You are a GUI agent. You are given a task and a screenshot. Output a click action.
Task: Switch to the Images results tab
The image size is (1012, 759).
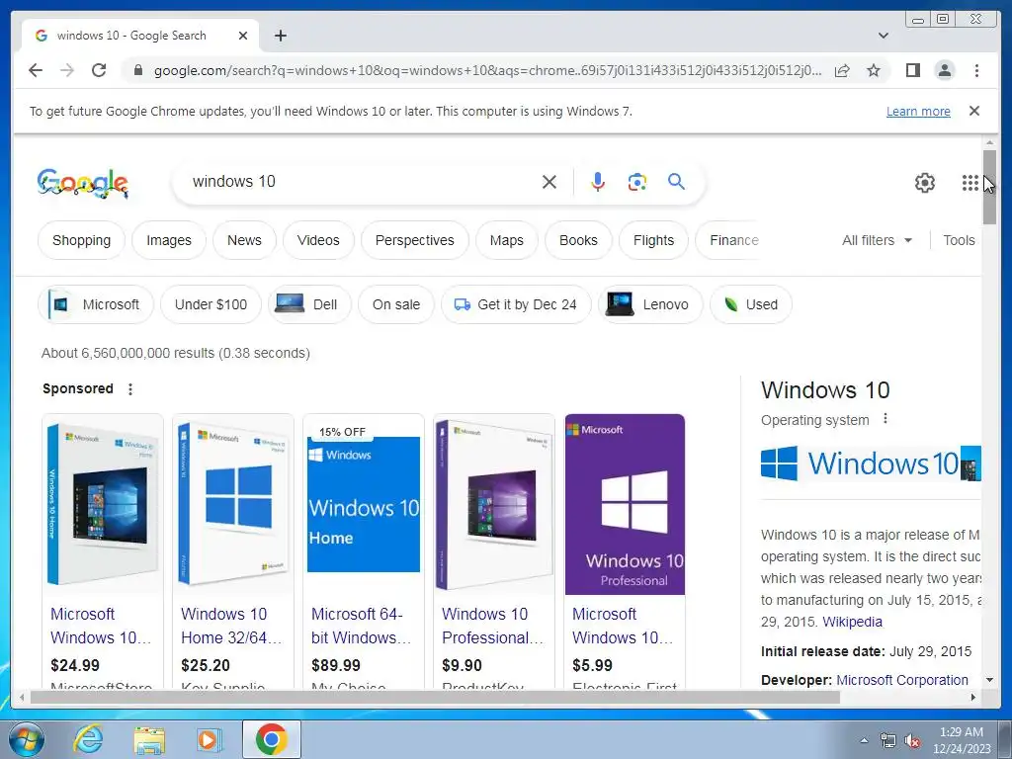point(168,240)
